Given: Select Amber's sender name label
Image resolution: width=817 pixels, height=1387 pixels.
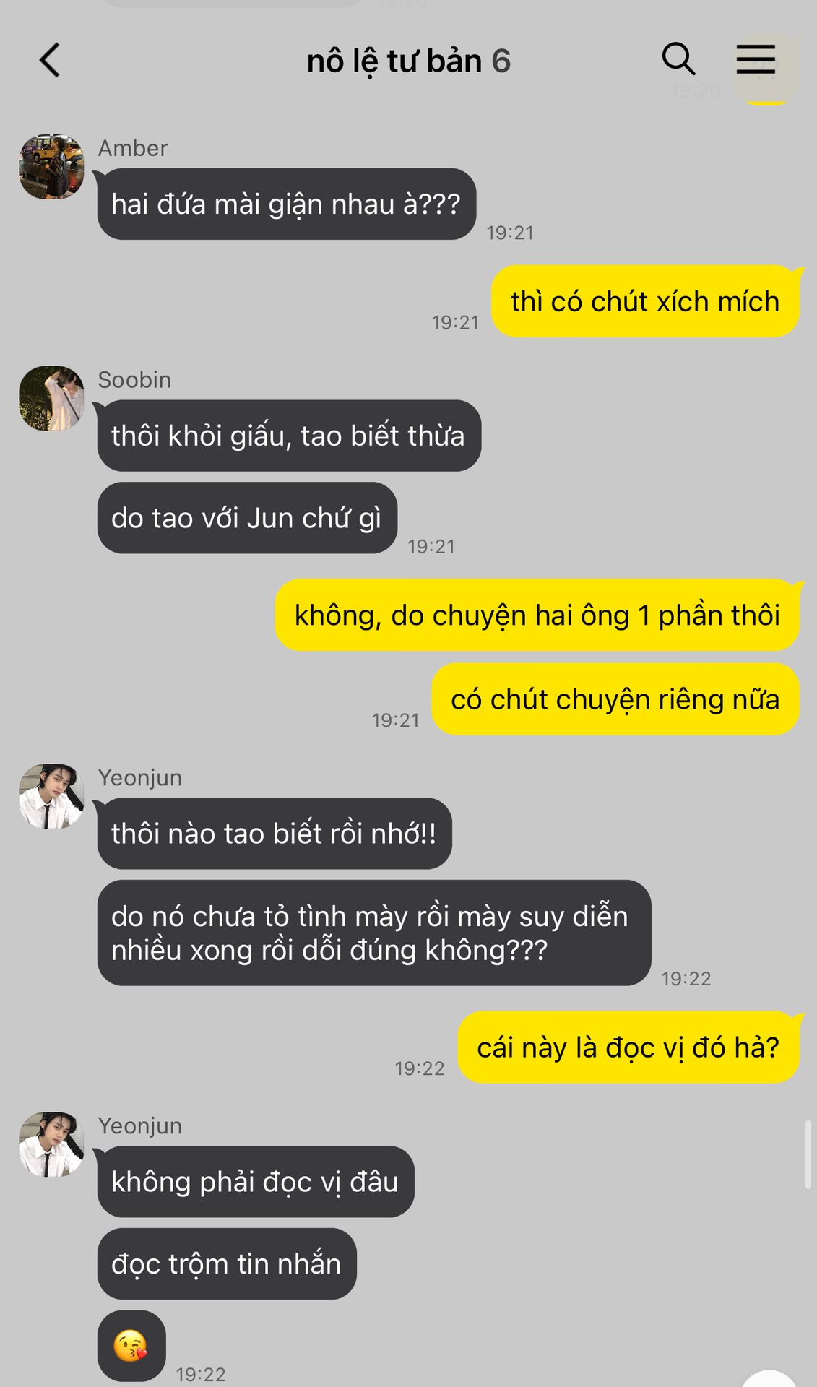Looking at the screenshot, I should [x=133, y=148].
